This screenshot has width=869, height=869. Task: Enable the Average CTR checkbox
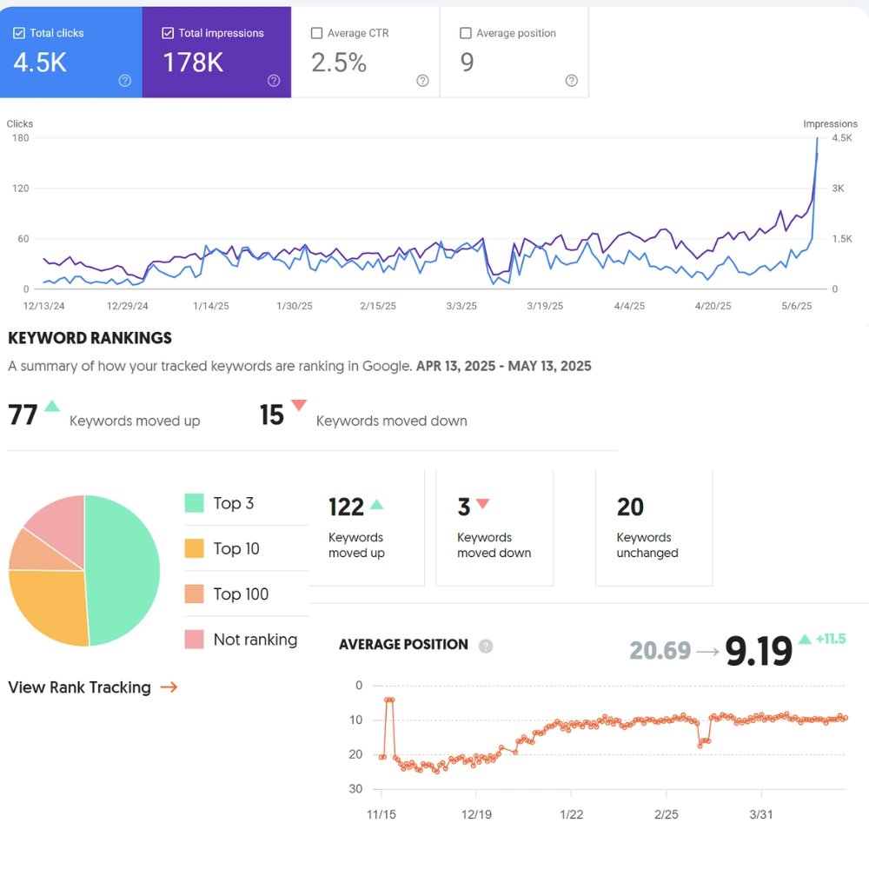[316, 33]
